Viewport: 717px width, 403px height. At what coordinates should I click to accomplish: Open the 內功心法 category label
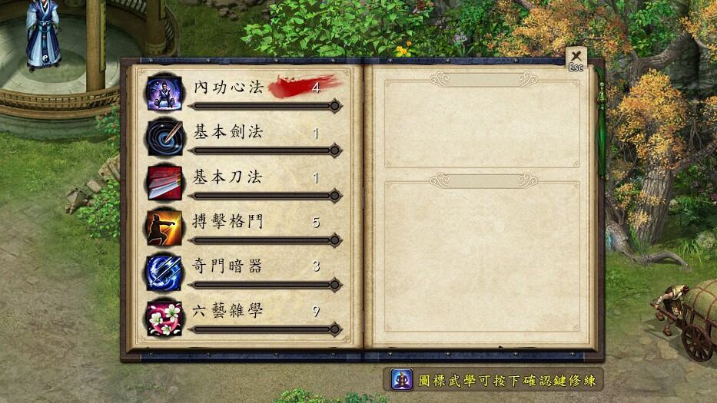click(228, 87)
